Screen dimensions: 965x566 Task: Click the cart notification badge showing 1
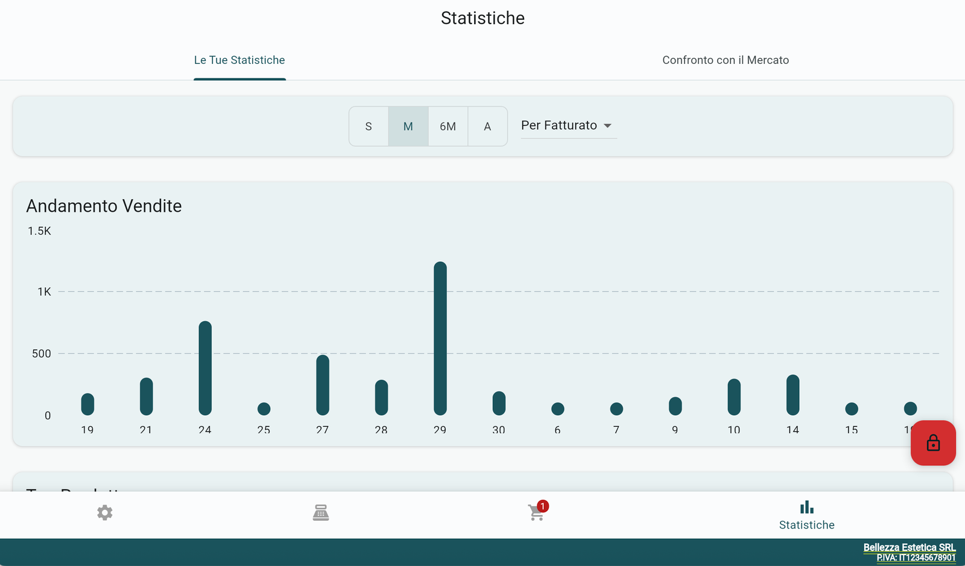542,506
